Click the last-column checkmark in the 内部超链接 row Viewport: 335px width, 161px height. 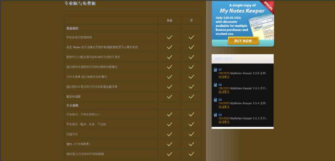(x=191, y=154)
